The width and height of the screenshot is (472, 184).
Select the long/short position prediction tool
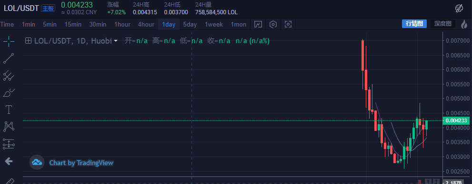coord(9,144)
